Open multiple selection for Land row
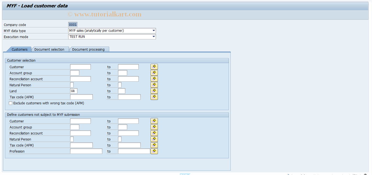Viewport: 372px width, 175px height. [154, 91]
